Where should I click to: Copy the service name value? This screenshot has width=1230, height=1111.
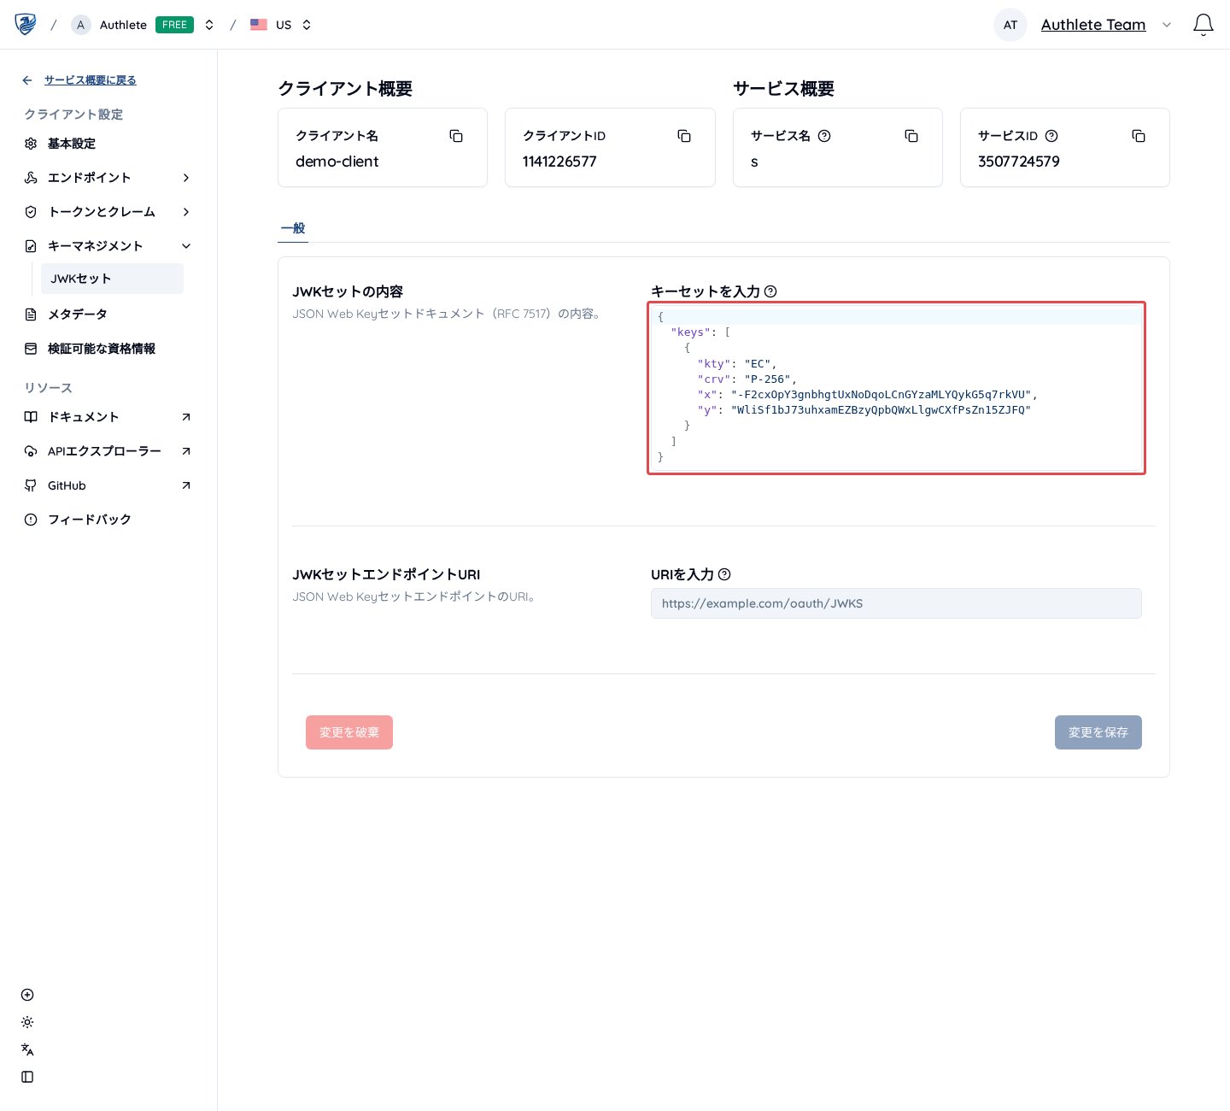911,136
